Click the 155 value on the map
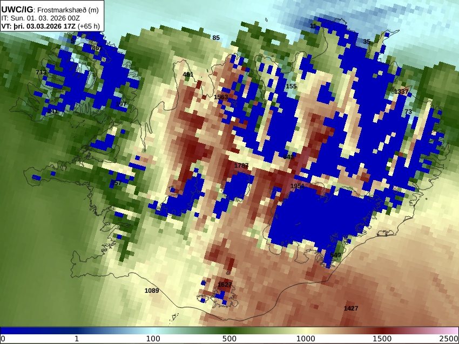Image resolution: width=459 pixels, height=344 pixels. click(291, 86)
